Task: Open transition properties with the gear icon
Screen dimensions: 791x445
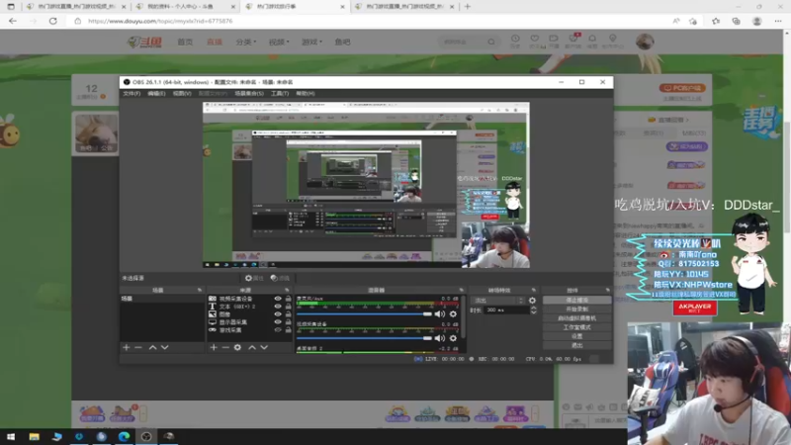Action: pos(532,301)
